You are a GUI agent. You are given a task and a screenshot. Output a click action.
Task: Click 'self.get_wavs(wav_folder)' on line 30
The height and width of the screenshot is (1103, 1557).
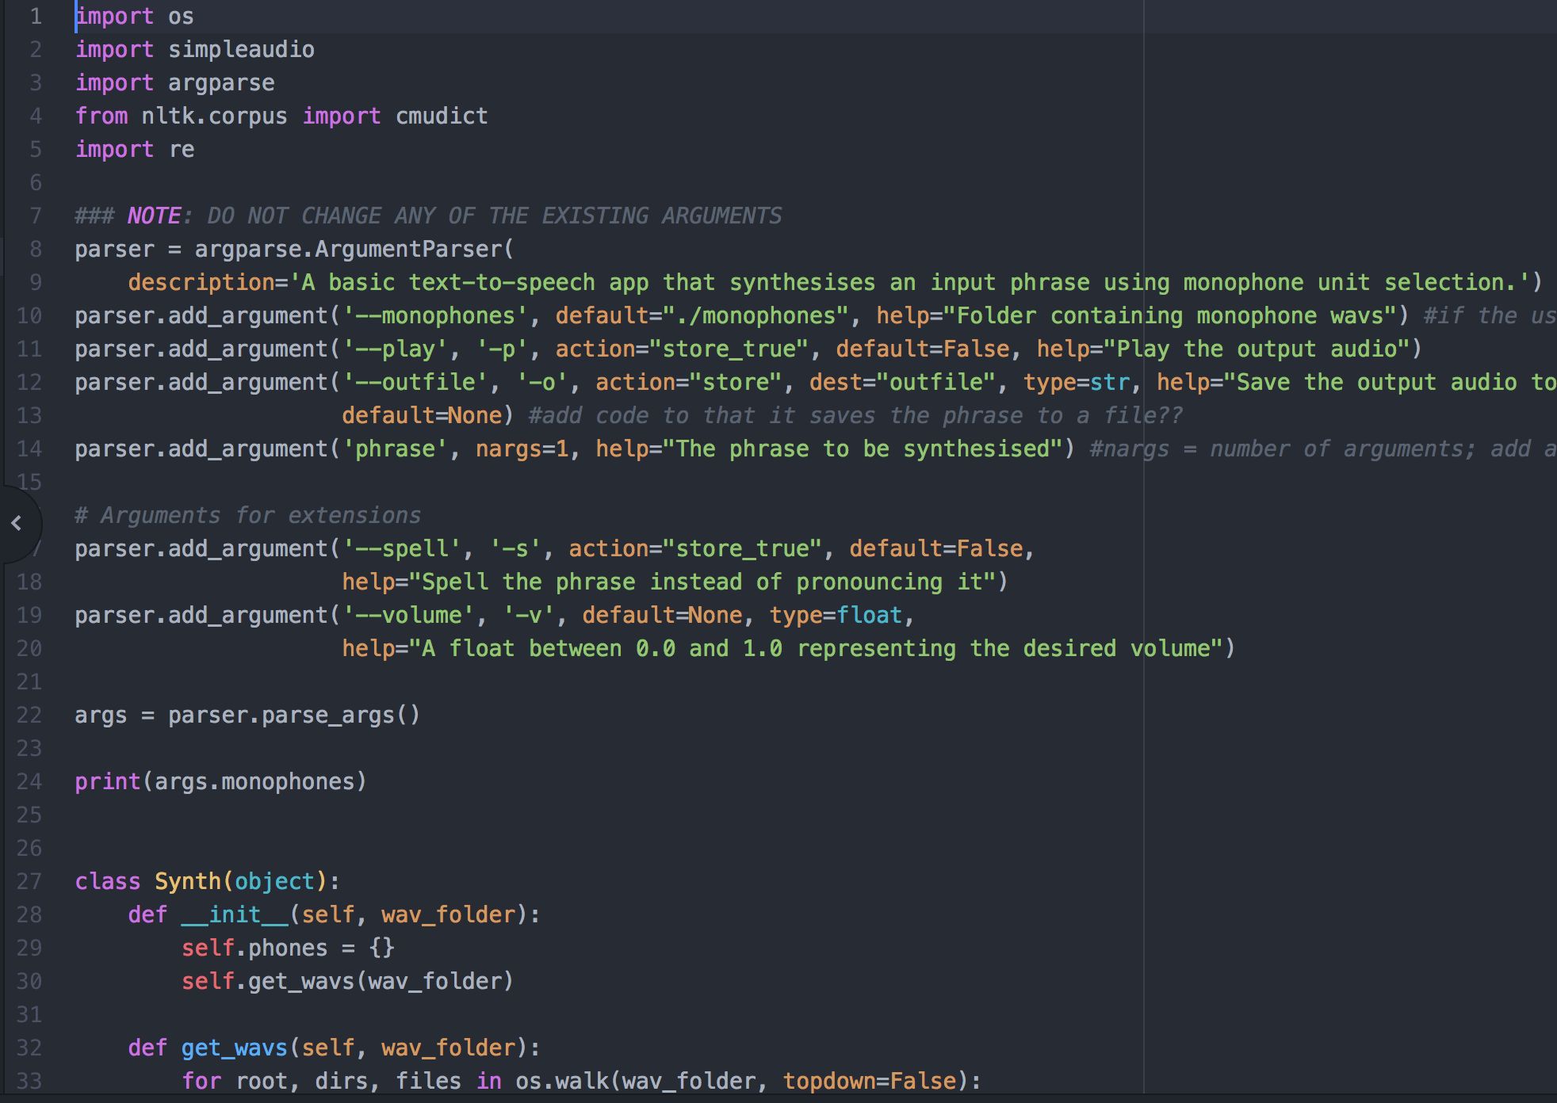click(348, 982)
